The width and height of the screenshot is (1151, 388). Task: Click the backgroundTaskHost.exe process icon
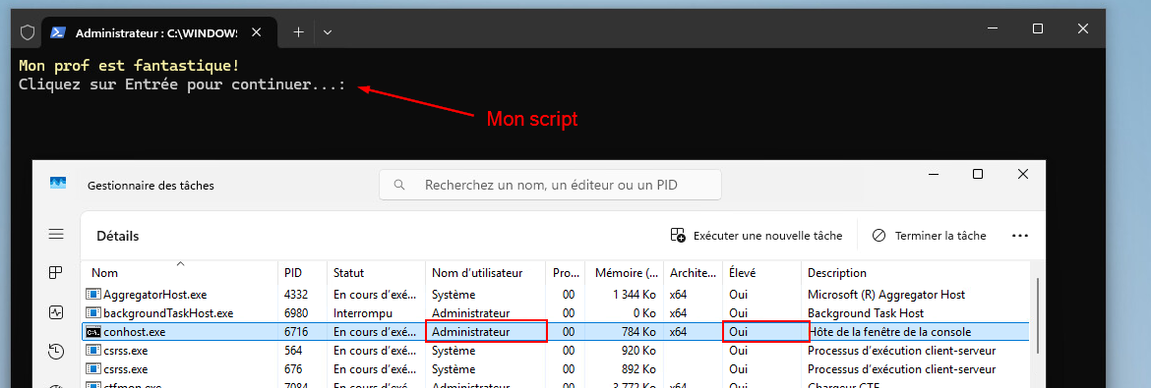click(x=92, y=313)
